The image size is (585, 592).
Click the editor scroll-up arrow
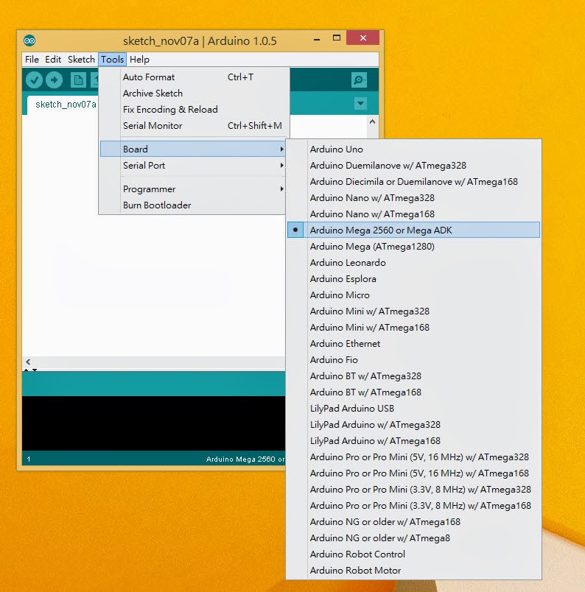372,121
